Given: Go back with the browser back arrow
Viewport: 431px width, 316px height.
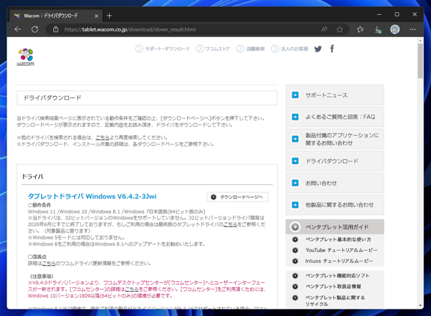Looking at the screenshot, I should (18, 30).
